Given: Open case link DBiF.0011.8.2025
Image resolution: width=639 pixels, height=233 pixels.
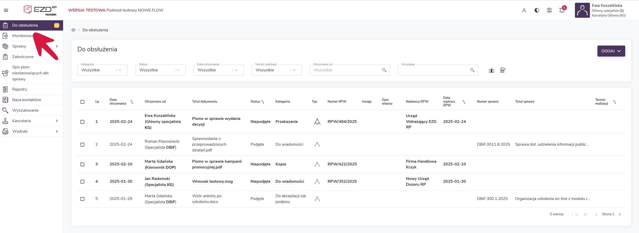Looking at the screenshot, I should click(x=493, y=144).
